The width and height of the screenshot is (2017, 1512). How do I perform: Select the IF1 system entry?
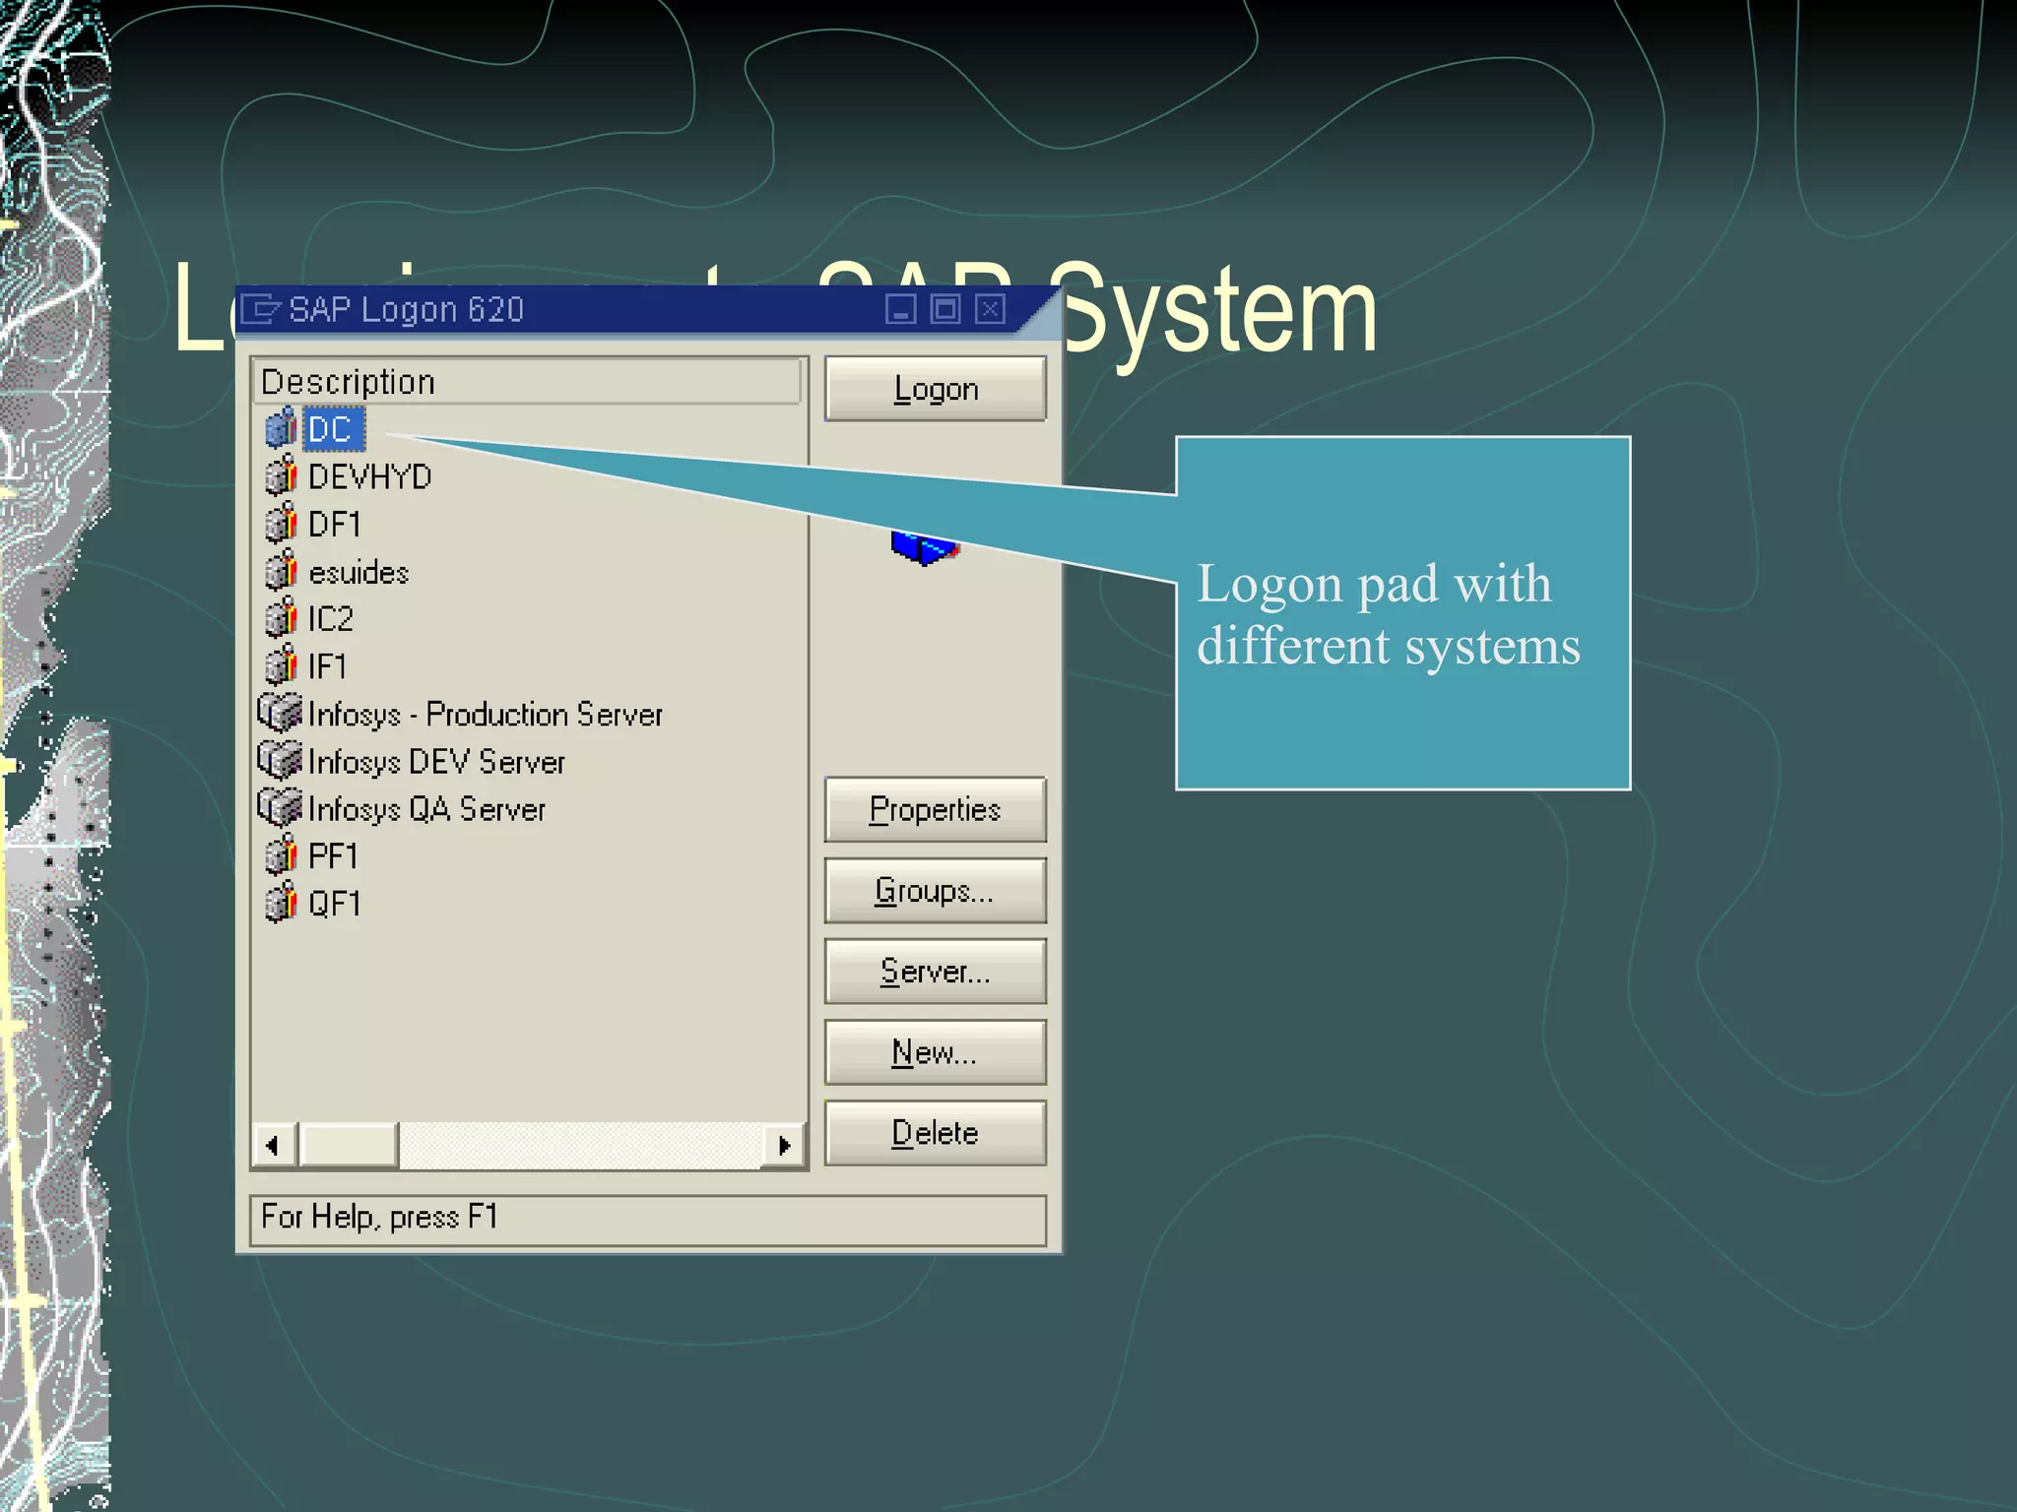[x=327, y=666]
